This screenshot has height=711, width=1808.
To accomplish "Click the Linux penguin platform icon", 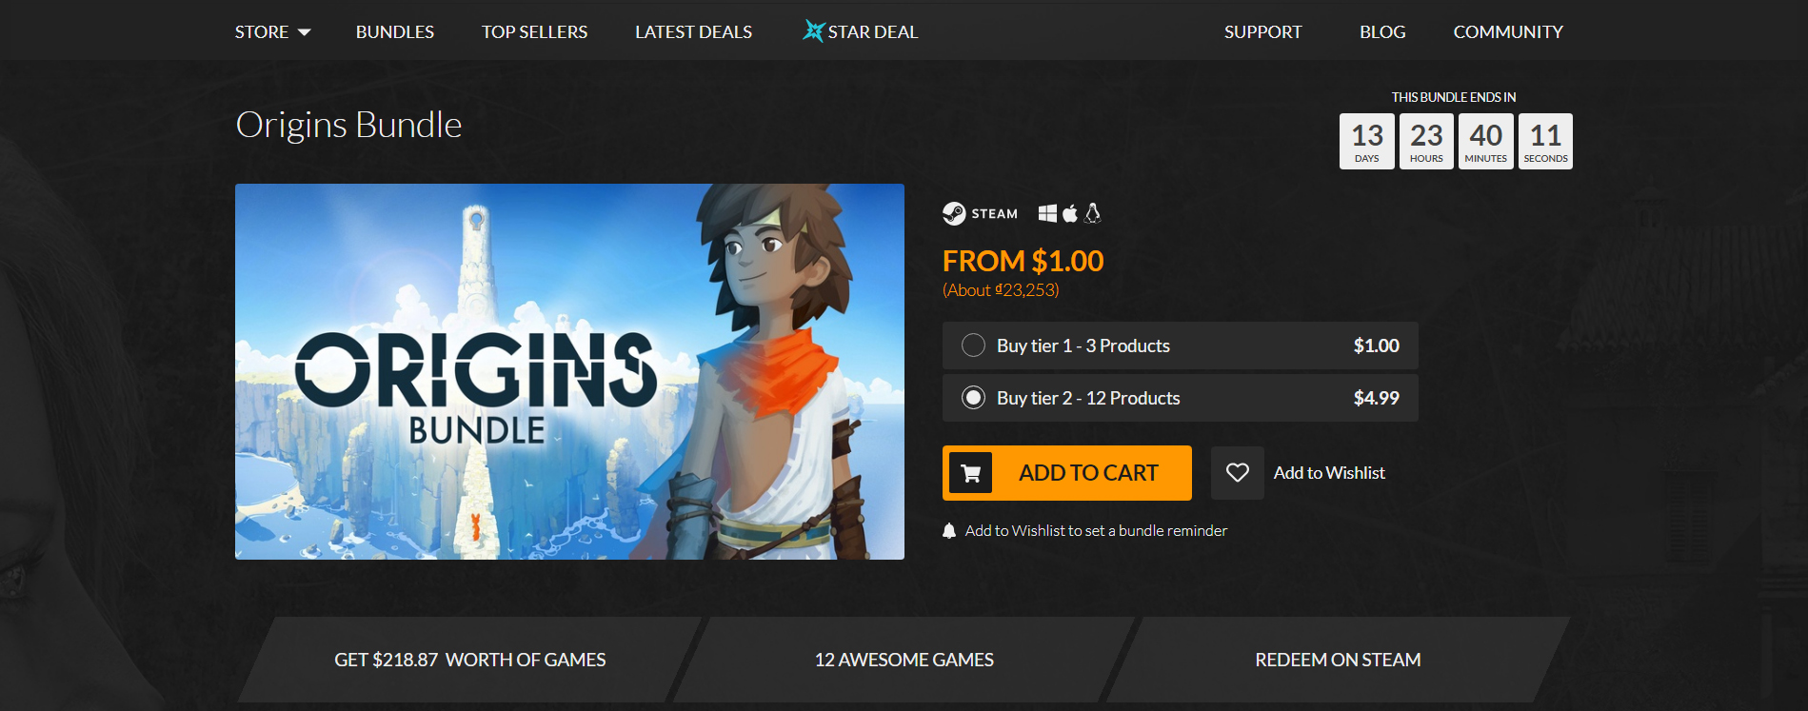I will pos(1093,213).
